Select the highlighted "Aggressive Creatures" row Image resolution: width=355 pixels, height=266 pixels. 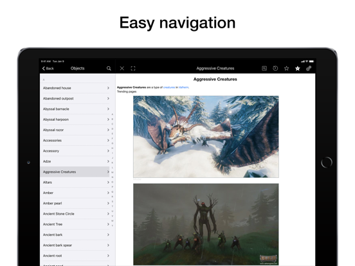point(75,172)
